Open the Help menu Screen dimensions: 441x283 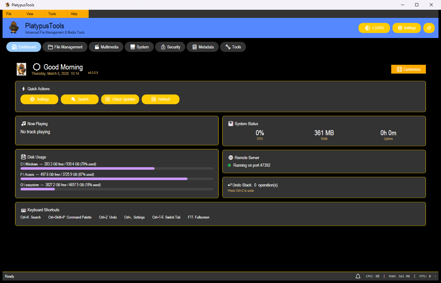(x=74, y=14)
